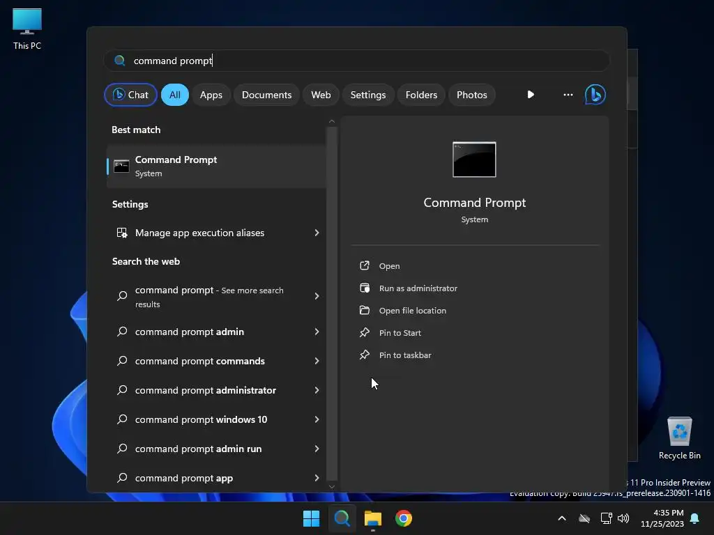714x535 pixels.
Task: Expand 'command prompt admin' suggestion chevron
Action: click(x=317, y=332)
